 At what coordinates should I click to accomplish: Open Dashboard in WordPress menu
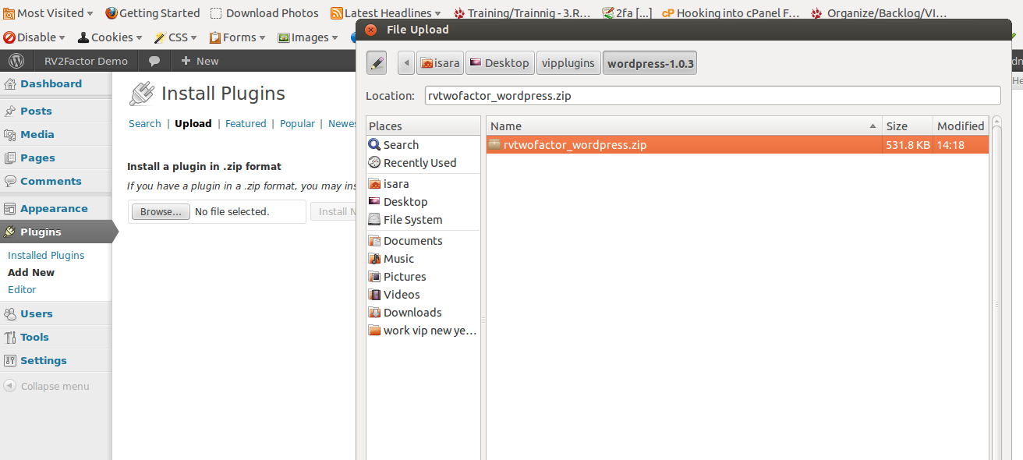click(55, 84)
